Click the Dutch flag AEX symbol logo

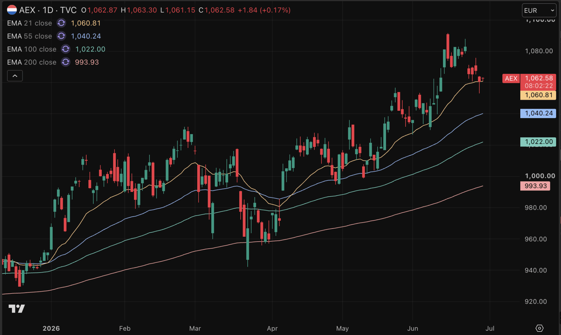pyautogui.click(x=12, y=10)
